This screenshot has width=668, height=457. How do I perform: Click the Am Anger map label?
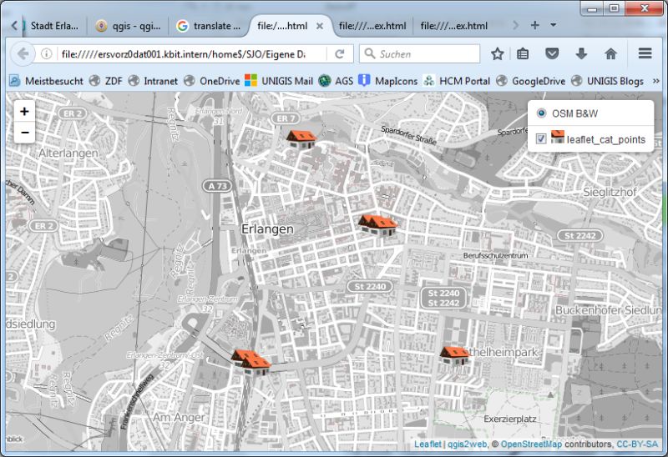coord(179,418)
